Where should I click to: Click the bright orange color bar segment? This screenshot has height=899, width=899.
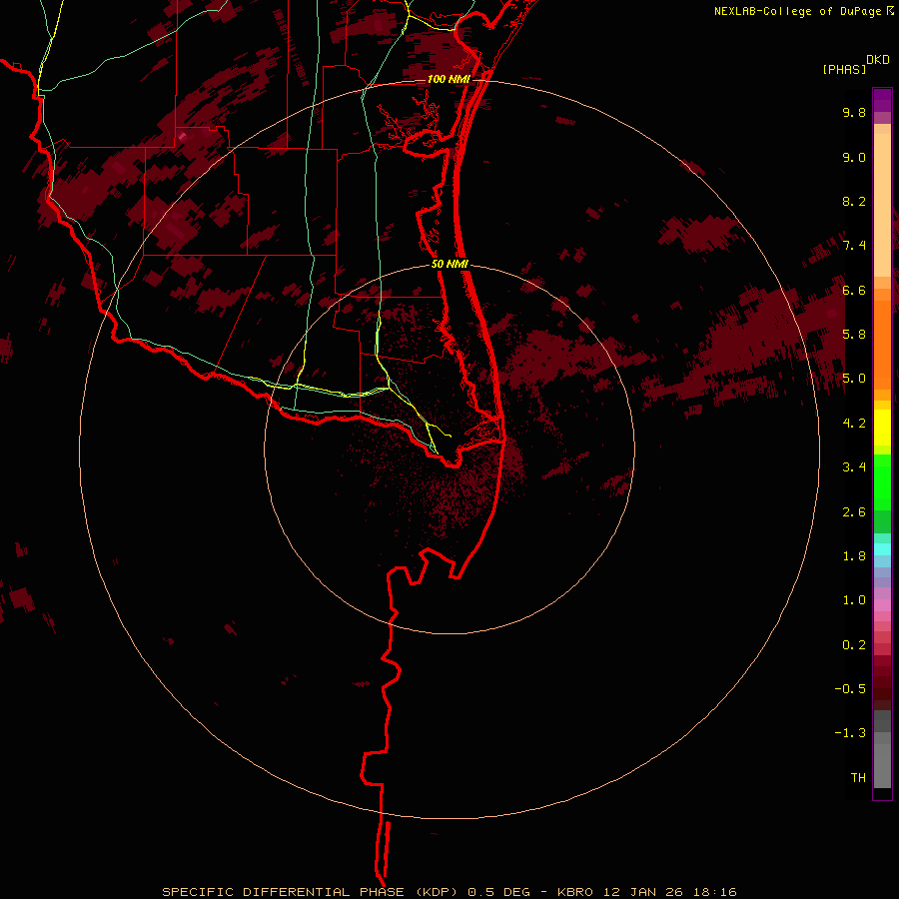click(882, 345)
